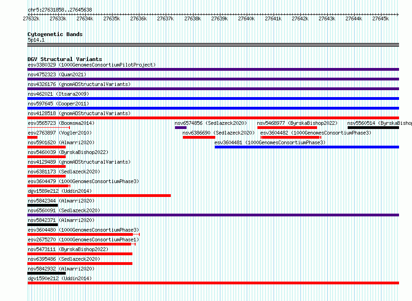
Task: Open nsv5468977 (ByrskaBishop2022) label
Action: 297,123
